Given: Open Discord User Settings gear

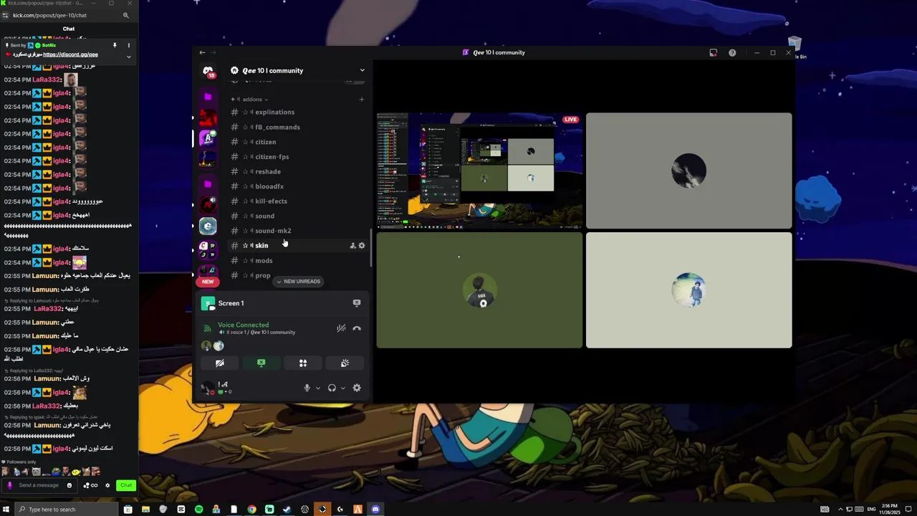Looking at the screenshot, I should point(357,388).
